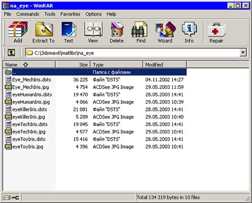Click the Eye_MechIris.jpg file icon
The height and width of the screenshot is (203, 252).
click(x=8, y=87)
